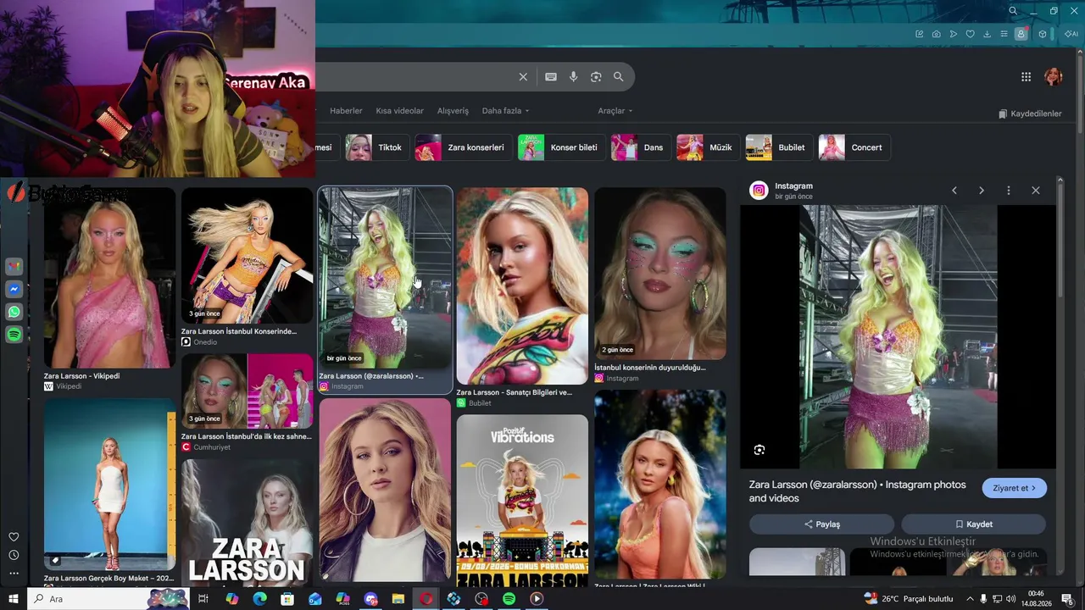Open Google Lens image search in search bar
Viewport: 1085px width, 610px height.
pos(596,77)
